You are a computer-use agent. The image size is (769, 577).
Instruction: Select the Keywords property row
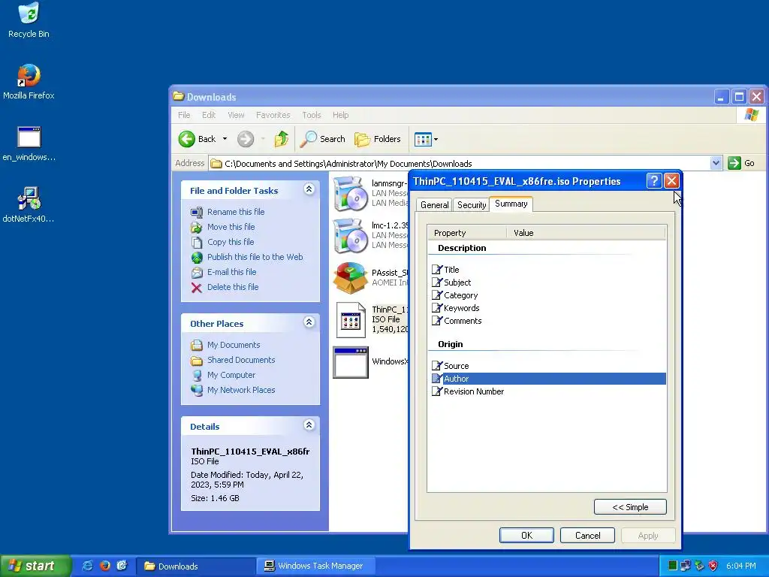pos(548,308)
